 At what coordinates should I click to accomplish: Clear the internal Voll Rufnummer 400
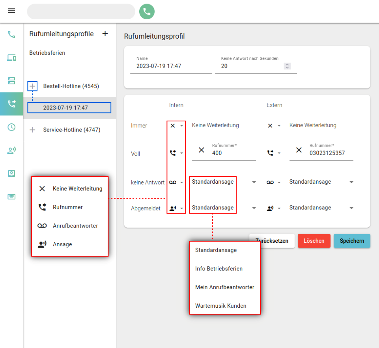tap(201, 150)
